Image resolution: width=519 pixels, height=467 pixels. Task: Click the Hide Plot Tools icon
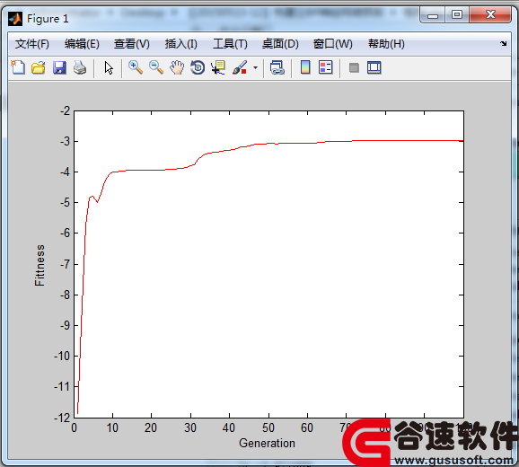click(354, 68)
